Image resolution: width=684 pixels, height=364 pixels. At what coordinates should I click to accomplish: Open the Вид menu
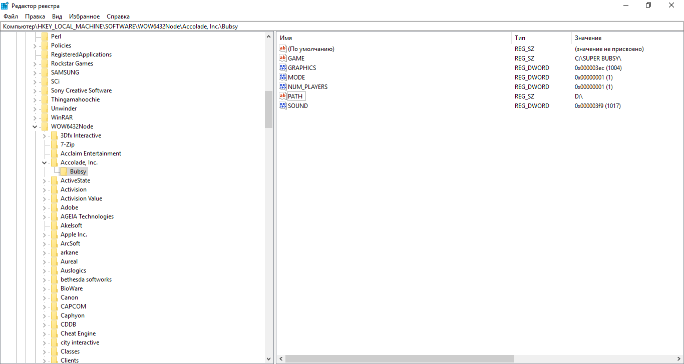click(x=57, y=16)
